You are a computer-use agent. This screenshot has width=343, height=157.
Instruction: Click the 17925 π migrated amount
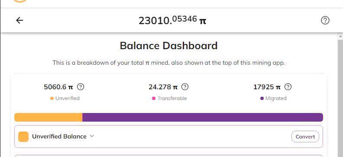[x=267, y=87]
